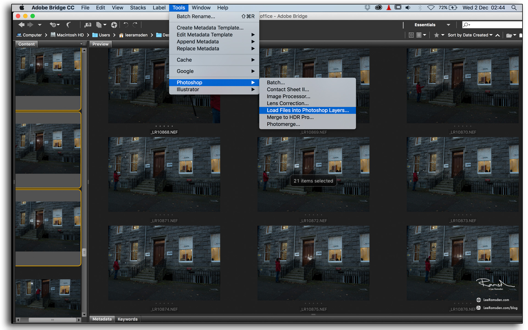Expand chevron after Computer breadcrumb
Image resolution: width=528 pixels, height=330 pixels.
pos(46,35)
